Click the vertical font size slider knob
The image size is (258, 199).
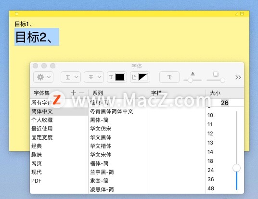click(237, 168)
